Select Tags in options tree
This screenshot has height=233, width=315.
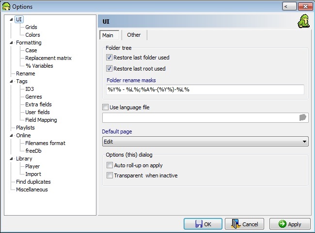(x=22, y=81)
